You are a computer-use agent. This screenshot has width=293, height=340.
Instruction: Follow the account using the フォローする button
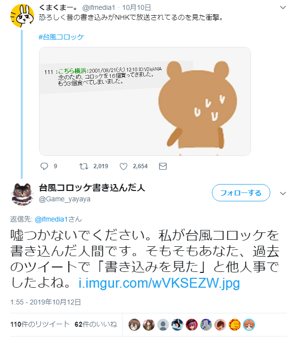pyautogui.click(x=241, y=193)
